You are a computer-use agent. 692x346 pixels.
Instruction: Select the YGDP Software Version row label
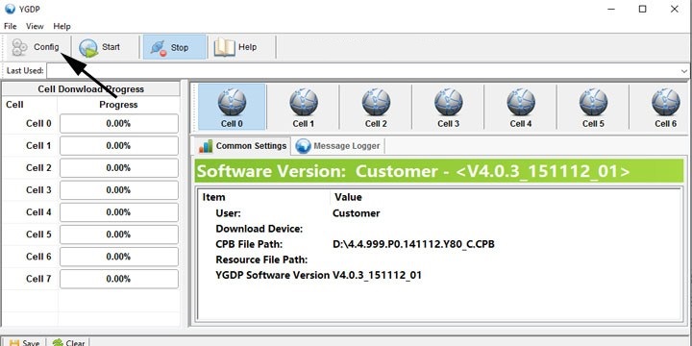click(272, 276)
